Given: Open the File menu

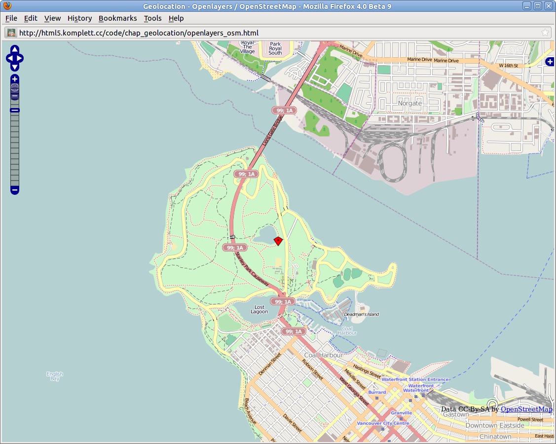Looking at the screenshot, I should click(x=11, y=18).
